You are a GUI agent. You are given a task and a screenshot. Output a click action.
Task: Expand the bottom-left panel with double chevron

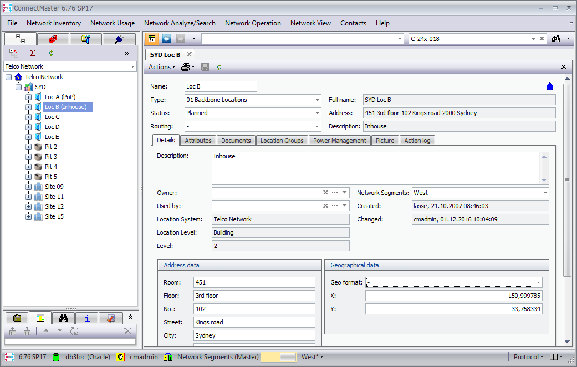[x=130, y=317]
